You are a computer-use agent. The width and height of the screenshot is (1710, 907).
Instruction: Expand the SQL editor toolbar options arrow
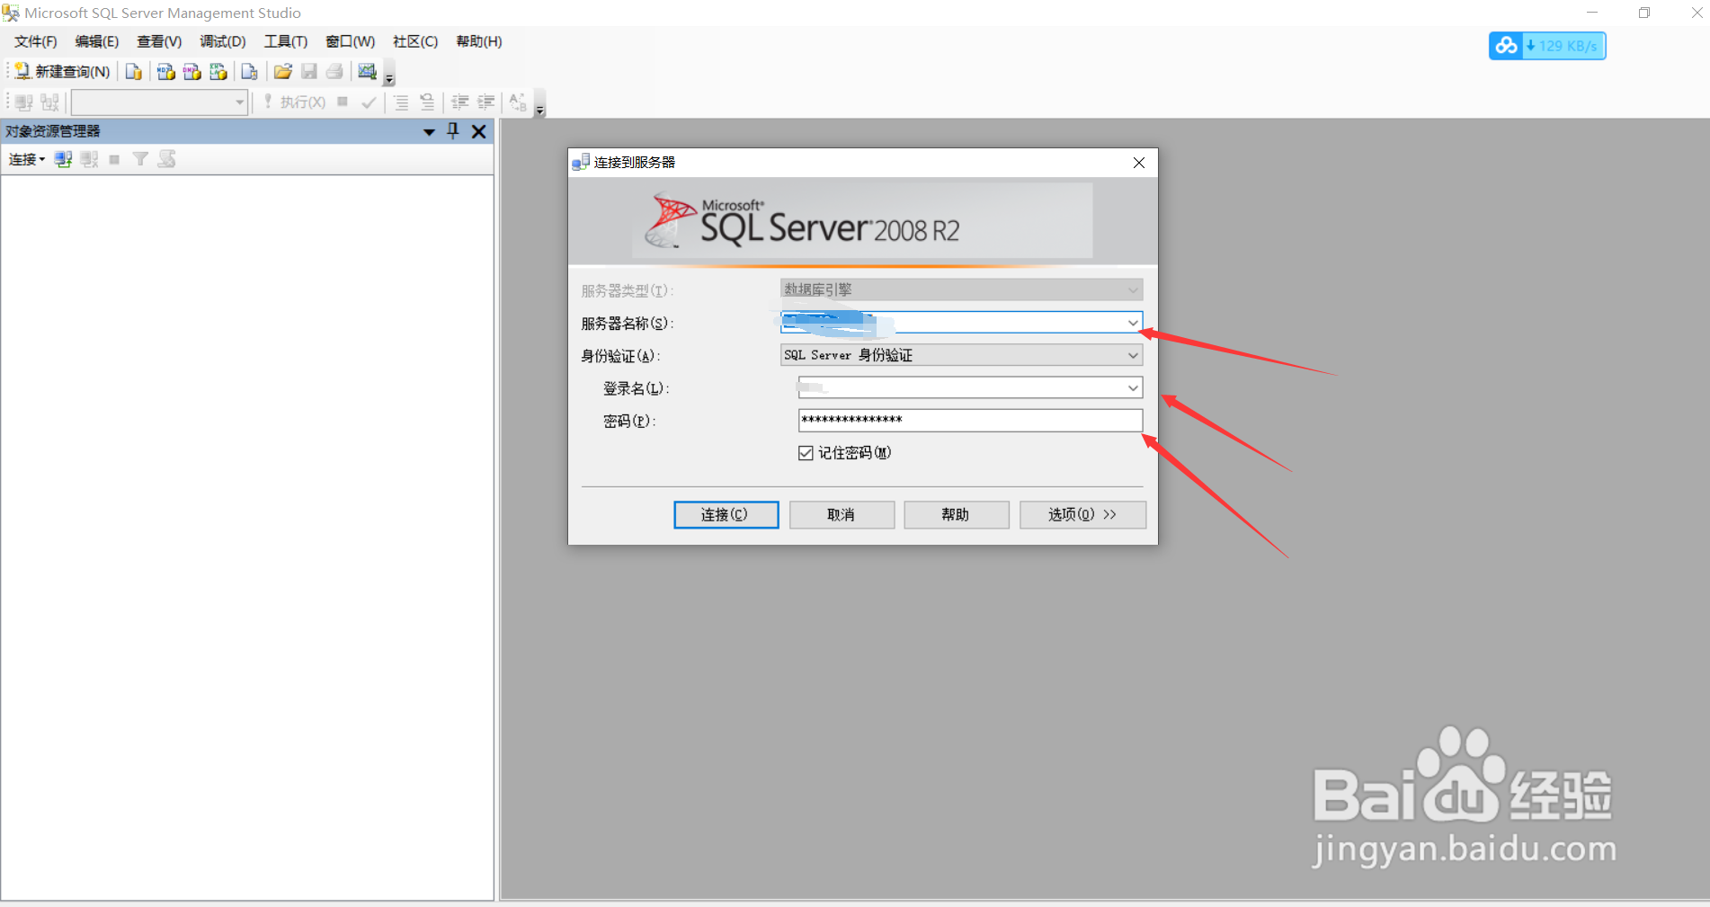pyautogui.click(x=539, y=104)
